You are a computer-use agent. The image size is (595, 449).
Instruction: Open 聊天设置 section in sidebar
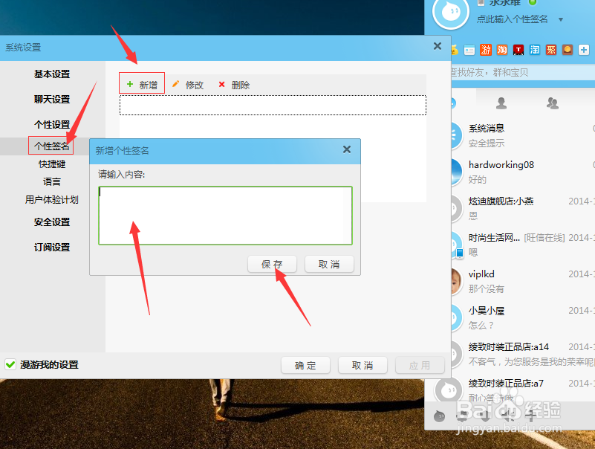[52, 99]
